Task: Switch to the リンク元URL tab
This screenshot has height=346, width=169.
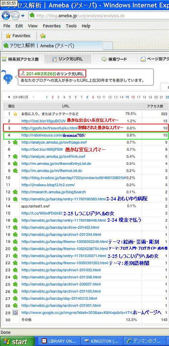Action: (x=68, y=59)
